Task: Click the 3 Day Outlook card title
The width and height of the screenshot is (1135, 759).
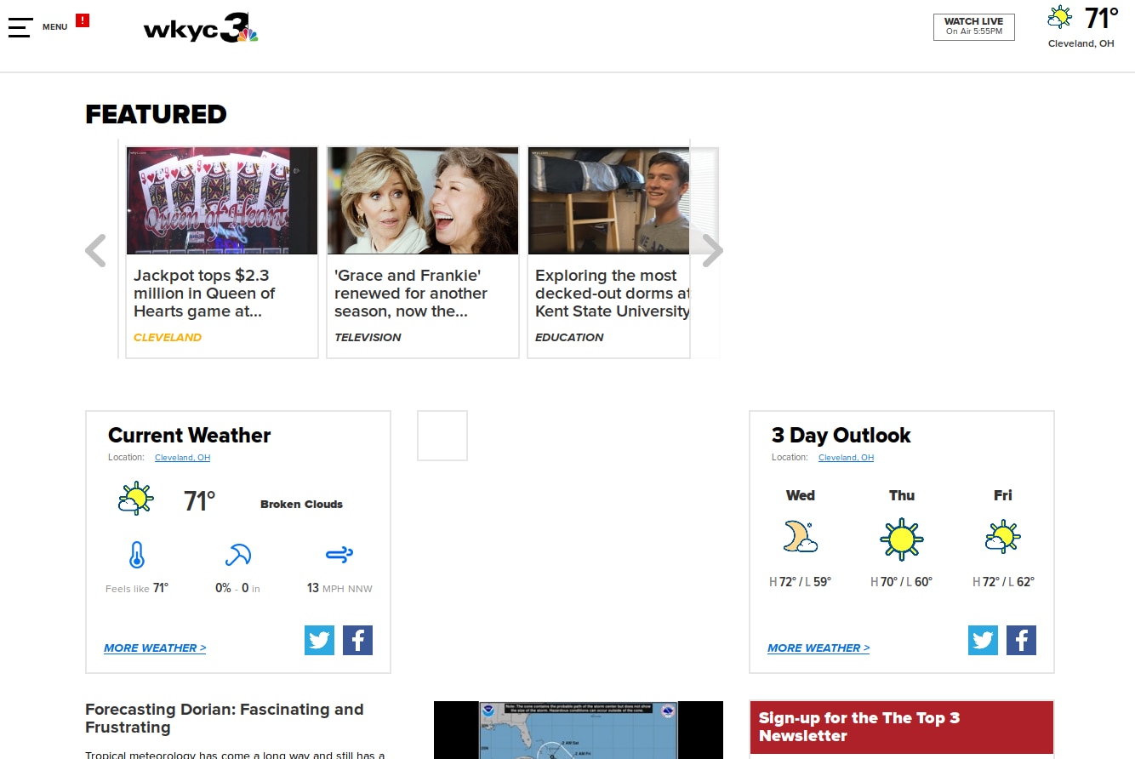Action: click(x=841, y=435)
